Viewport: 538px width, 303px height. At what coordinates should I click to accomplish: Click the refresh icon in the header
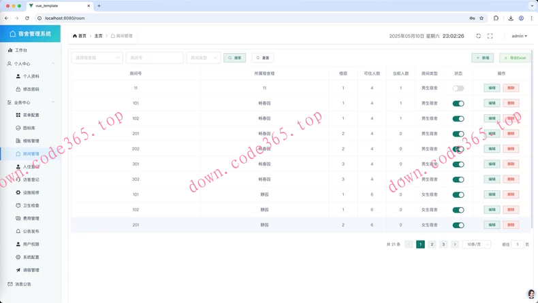click(478, 36)
